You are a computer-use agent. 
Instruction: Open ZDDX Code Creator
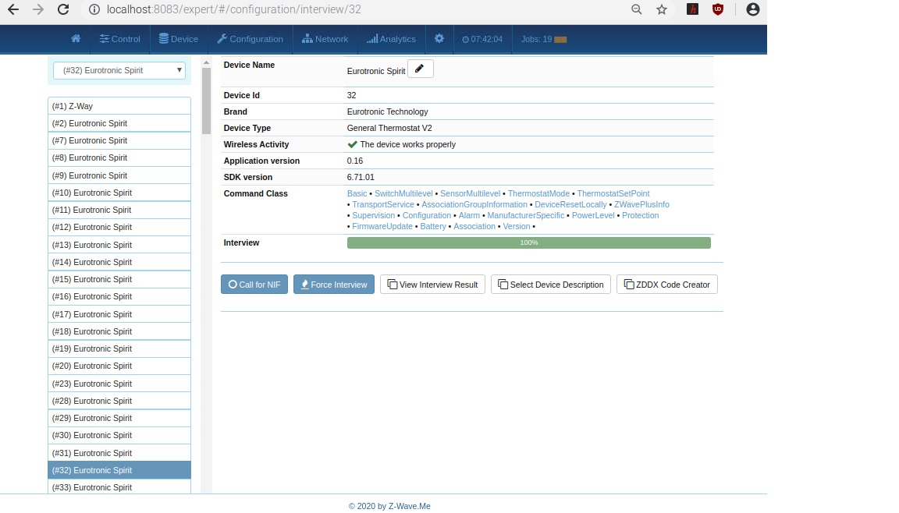666,285
